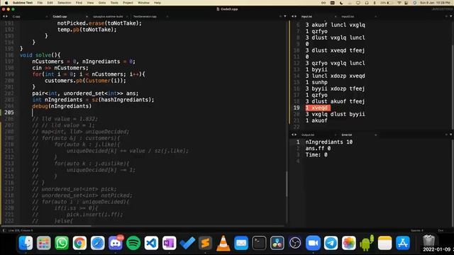Open Mail app from the dock

coord(241,243)
